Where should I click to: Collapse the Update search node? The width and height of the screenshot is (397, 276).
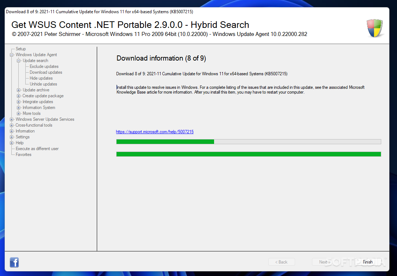(18, 61)
